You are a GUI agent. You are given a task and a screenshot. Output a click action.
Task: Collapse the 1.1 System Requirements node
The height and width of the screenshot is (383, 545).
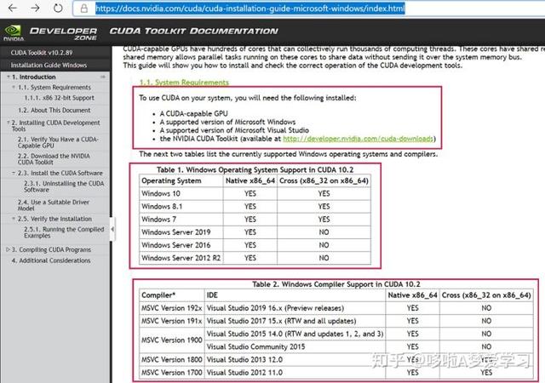14,87
